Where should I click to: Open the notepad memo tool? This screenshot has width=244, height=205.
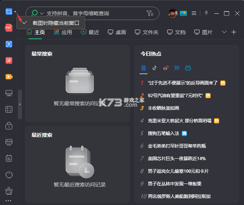pos(9,158)
